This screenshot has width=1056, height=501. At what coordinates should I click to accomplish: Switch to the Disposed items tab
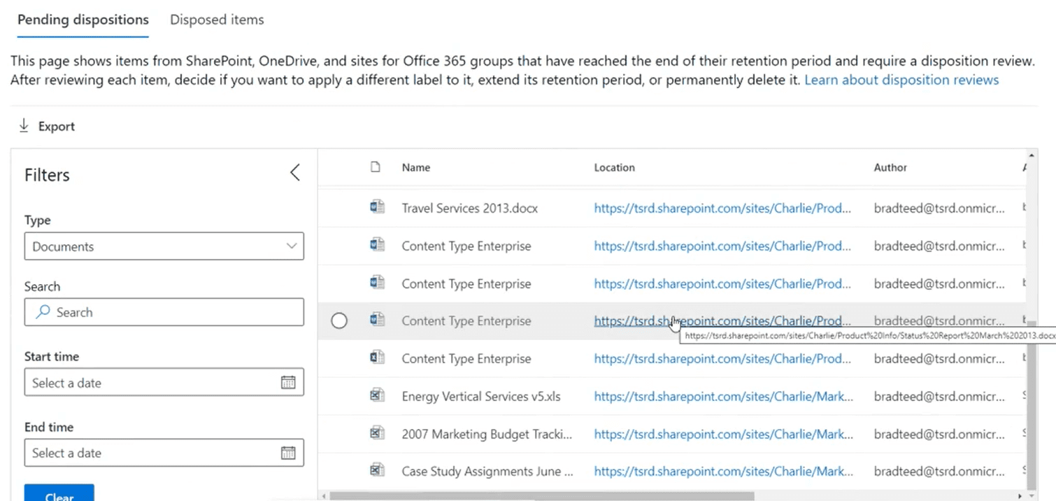(216, 20)
